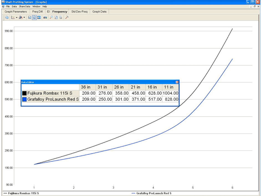Click the Print graph icon

coord(61,17)
